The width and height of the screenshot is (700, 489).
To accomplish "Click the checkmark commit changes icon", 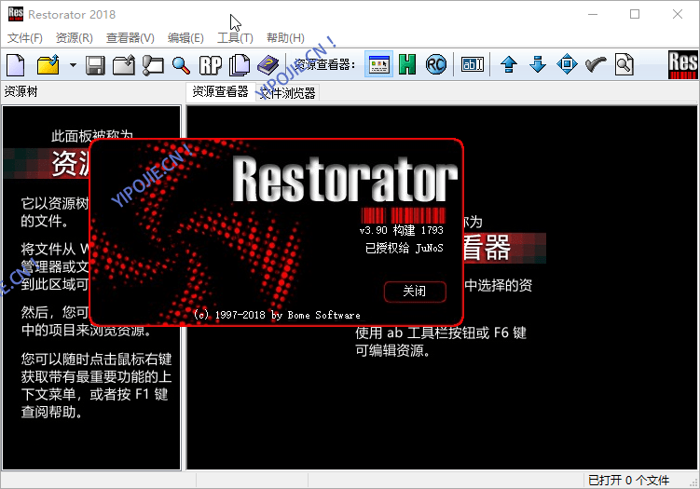I will (596, 65).
